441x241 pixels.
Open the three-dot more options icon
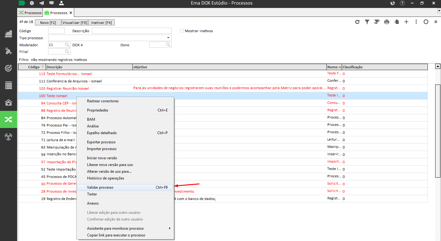pyautogui.click(x=416, y=22)
